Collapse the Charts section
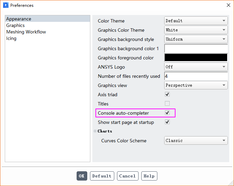The height and width of the screenshot is (186, 234). click(x=95, y=131)
